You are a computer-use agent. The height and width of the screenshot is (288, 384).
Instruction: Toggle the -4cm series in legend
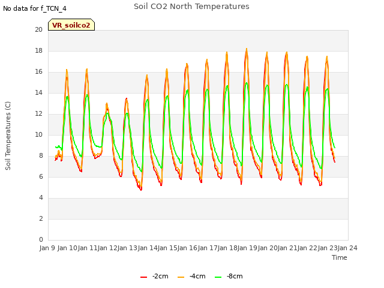191,276
